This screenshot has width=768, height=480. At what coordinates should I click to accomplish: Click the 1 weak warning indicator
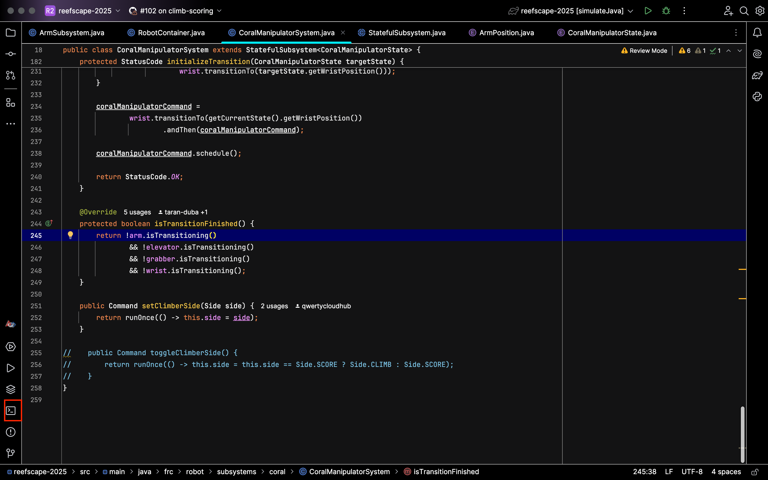[x=700, y=51]
